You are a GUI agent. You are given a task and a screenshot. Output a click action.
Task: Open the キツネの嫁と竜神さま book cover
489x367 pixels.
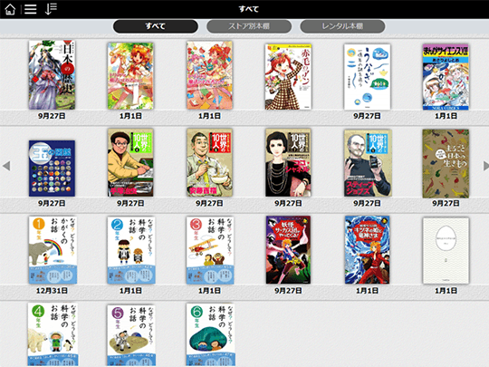(x=367, y=250)
